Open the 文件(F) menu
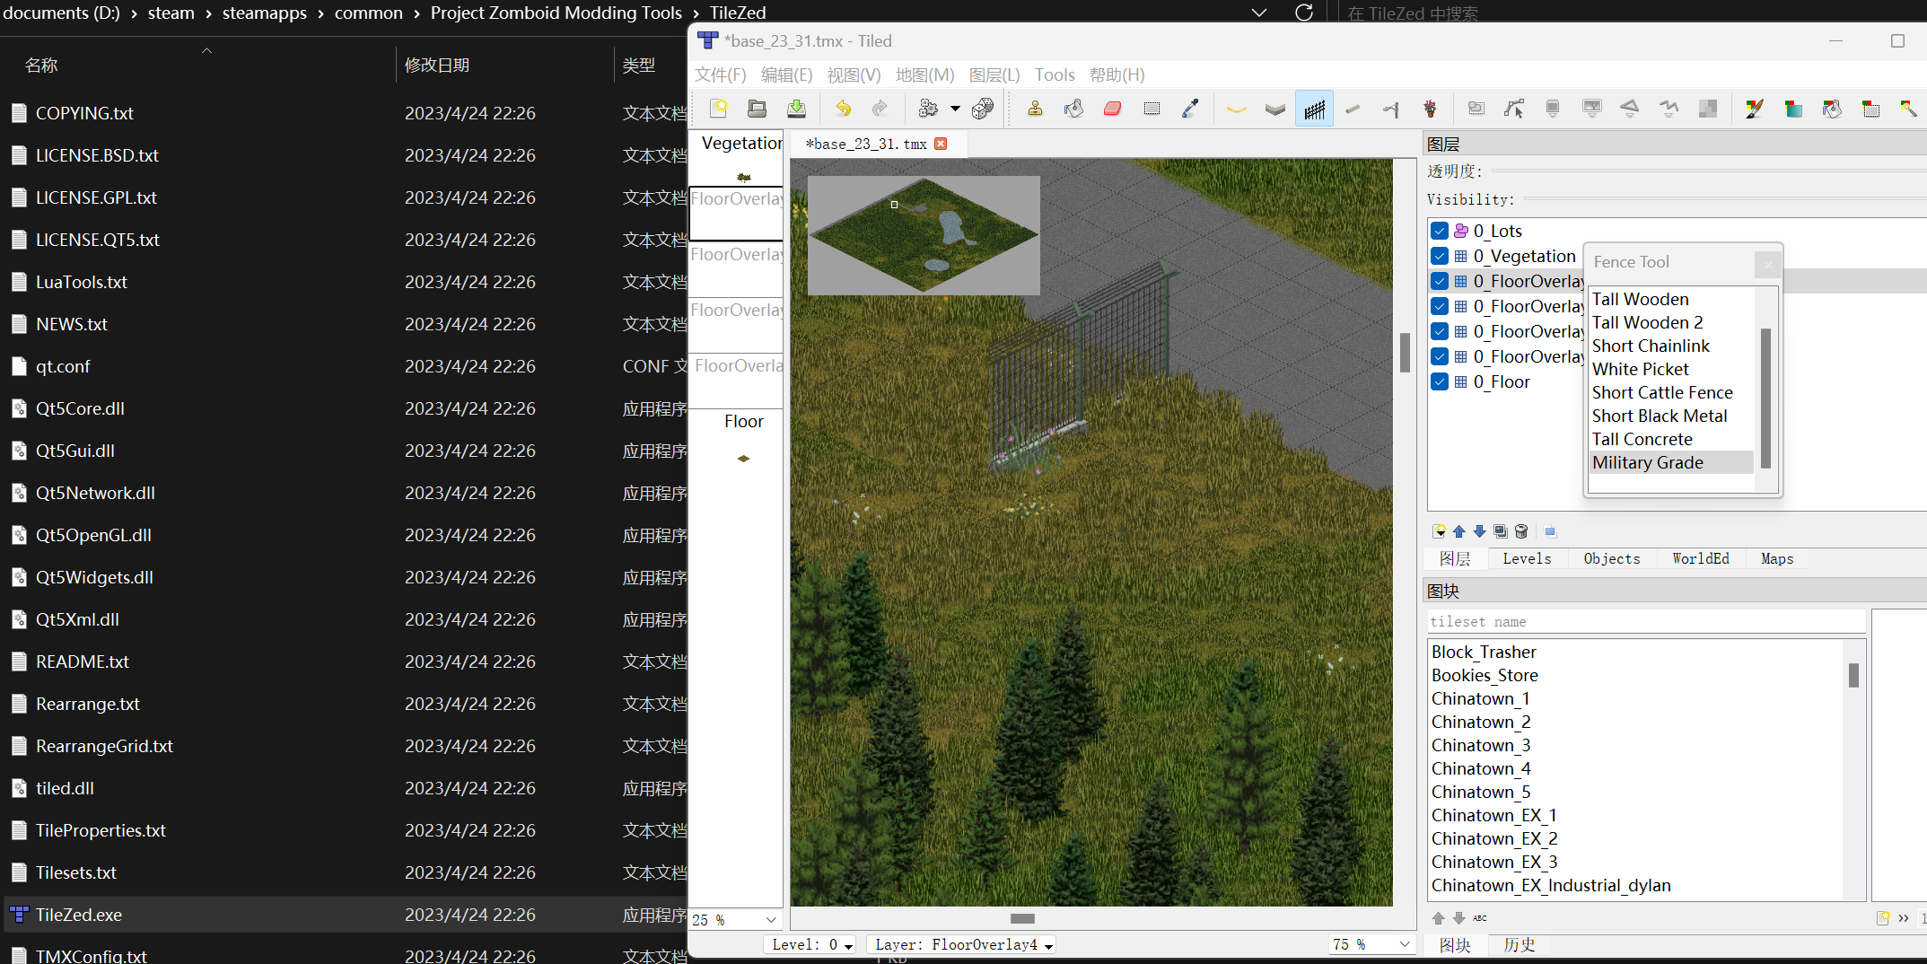The height and width of the screenshot is (964, 1927). tap(720, 74)
